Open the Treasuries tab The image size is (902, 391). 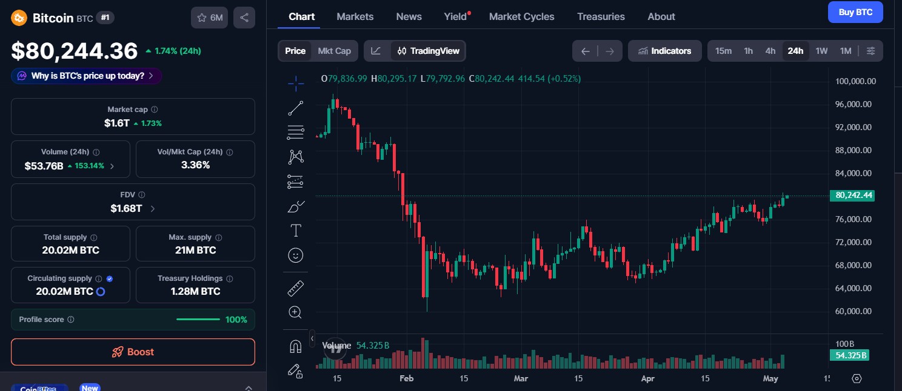pos(601,16)
